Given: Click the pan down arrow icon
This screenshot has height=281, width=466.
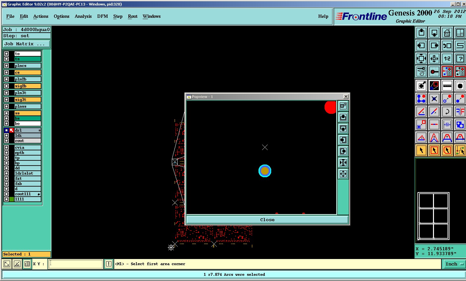Looking at the screenshot, I should (x=434, y=33).
